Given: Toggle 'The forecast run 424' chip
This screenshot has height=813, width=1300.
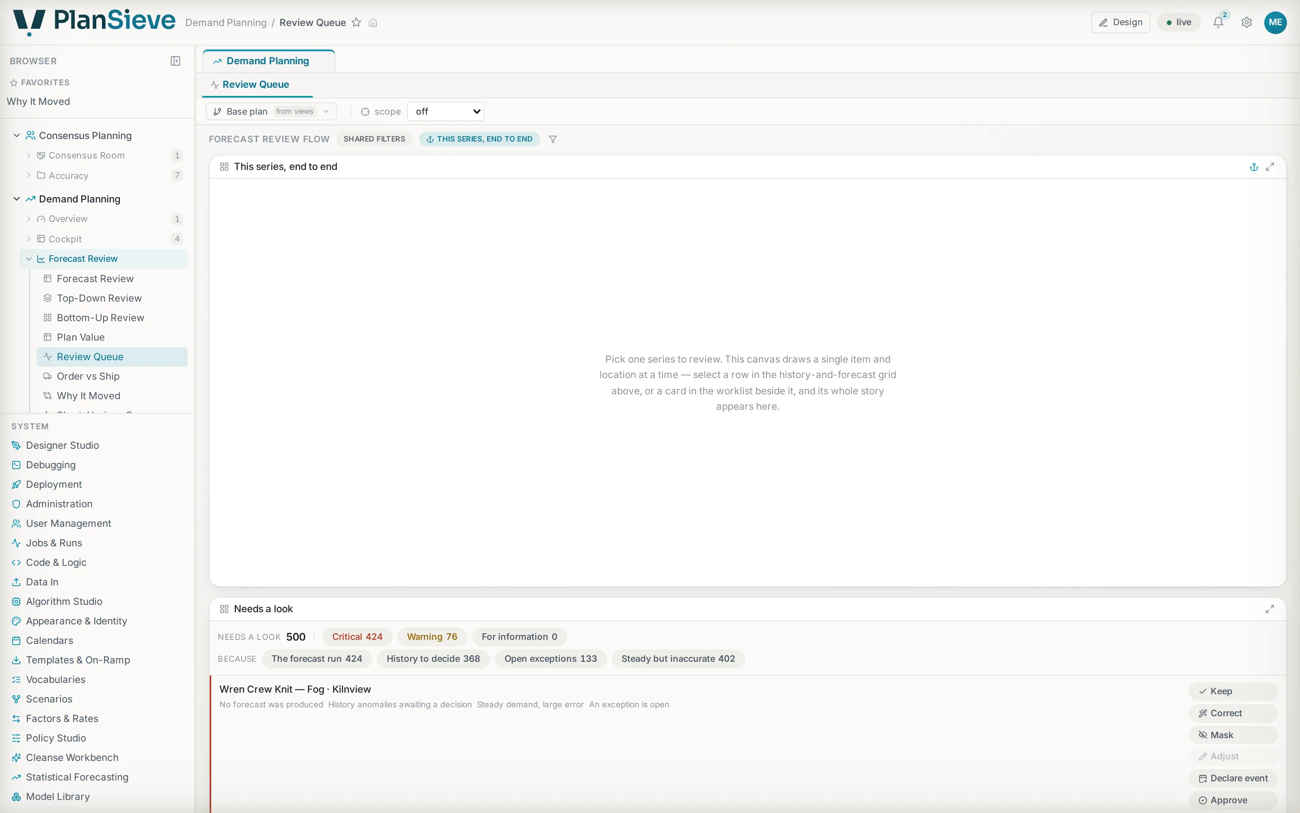Looking at the screenshot, I should coord(316,659).
